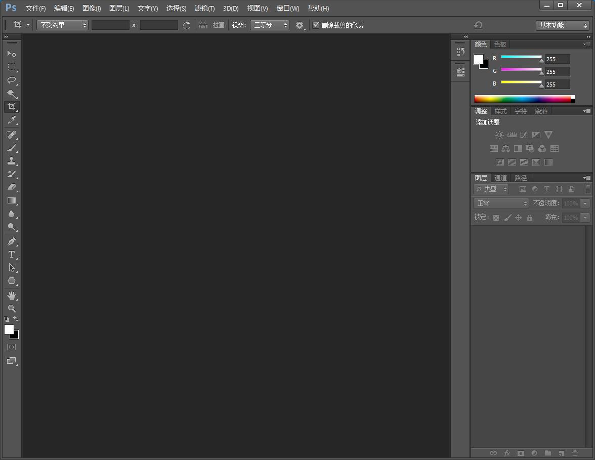Switch to the 字符 tab
The width and height of the screenshot is (595, 460).
click(x=521, y=111)
